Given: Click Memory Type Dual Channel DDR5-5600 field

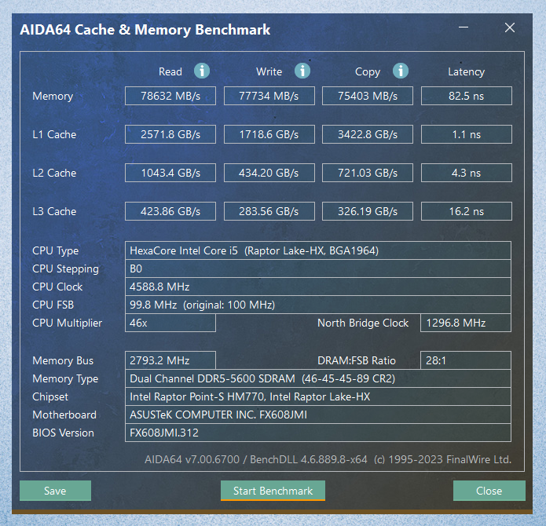Looking at the screenshot, I should tap(318, 378).
